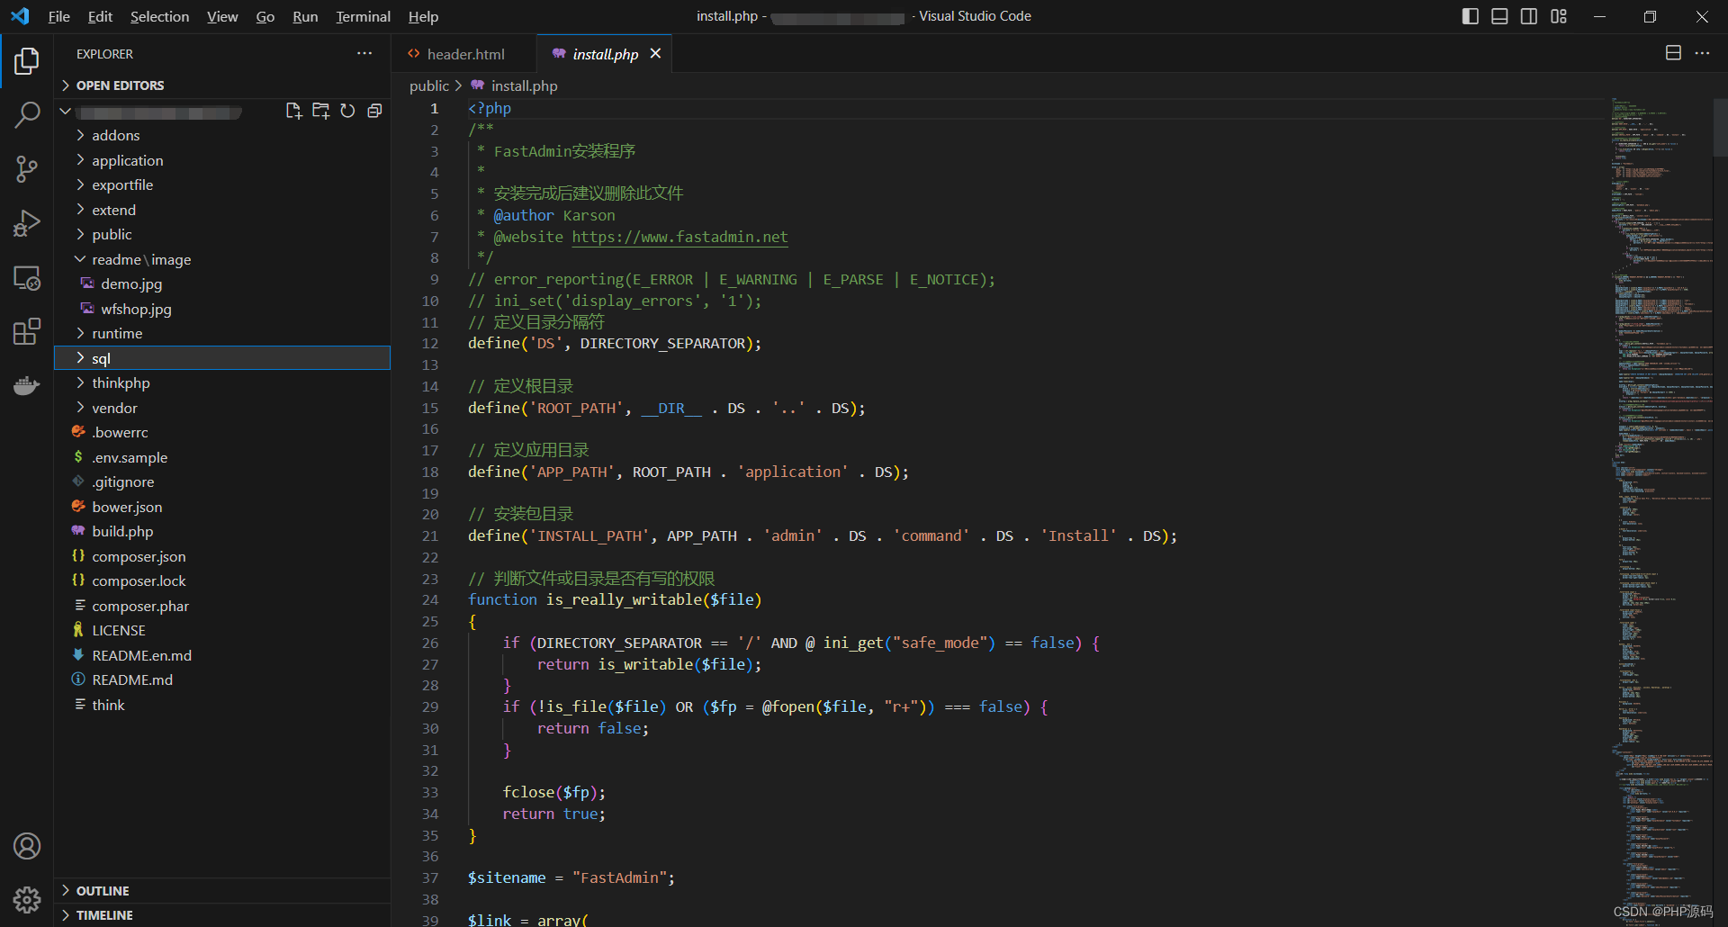Open build.php file

[x=222, y=531]
